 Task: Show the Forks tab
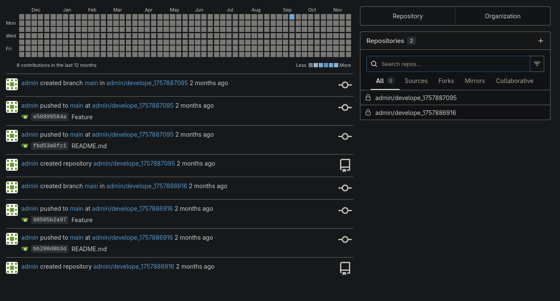[446, 81]
